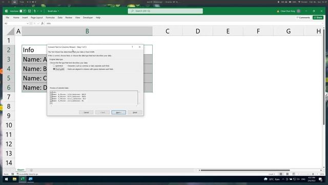Screen dimensions: 328x185
Task: Open File Explorer from taskbar
Action: [14, 179]
